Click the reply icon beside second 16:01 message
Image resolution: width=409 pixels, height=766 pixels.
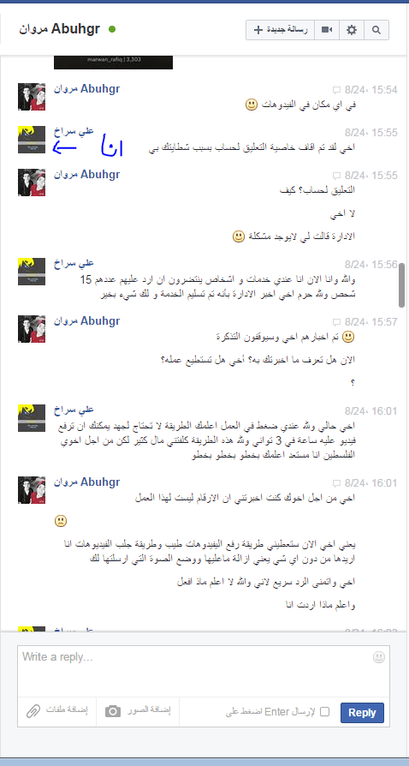336,483
